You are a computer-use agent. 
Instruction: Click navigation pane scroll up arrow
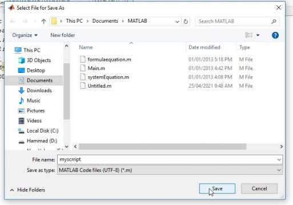click(x=66, y=46)
